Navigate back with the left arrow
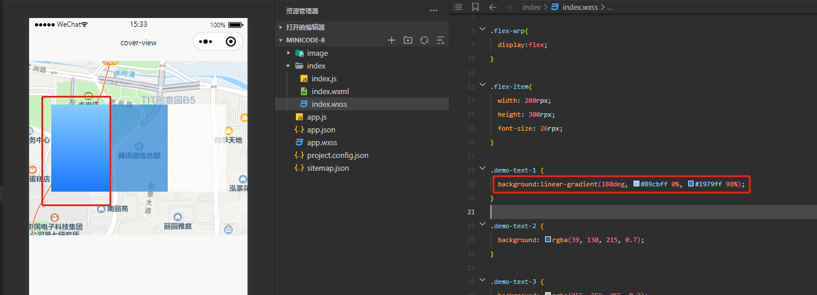This screenshot has height=295, width=817. (493, 7)
